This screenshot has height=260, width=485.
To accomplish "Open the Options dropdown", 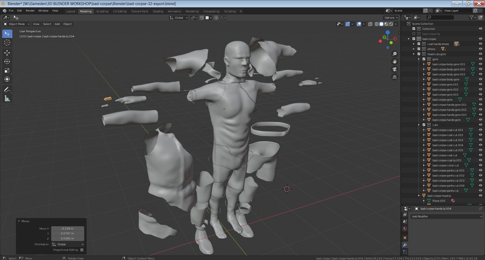I will click(x=391, y=18).
